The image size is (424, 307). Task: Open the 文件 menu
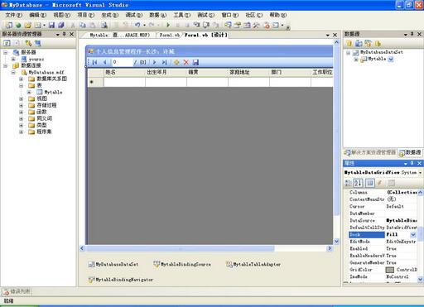[x=13, y=15]
